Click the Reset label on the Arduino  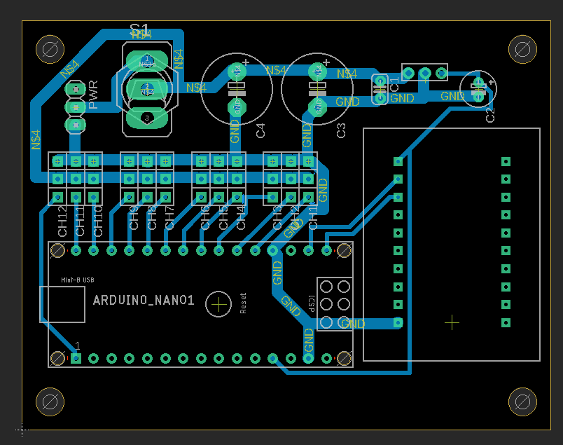[243, 303]
